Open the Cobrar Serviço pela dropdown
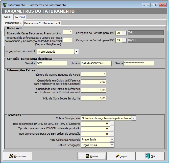The image size is (169, 163). [134, 118]
